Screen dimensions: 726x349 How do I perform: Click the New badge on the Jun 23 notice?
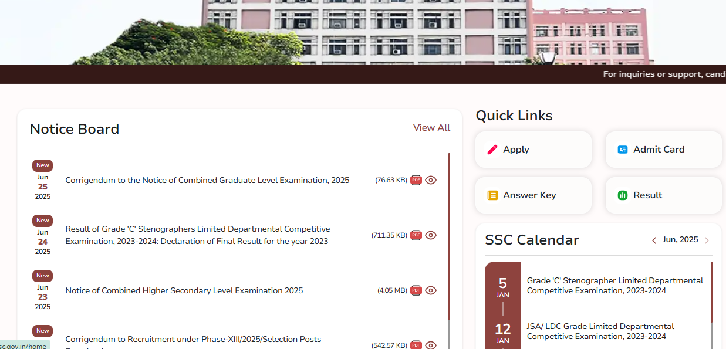43,276
